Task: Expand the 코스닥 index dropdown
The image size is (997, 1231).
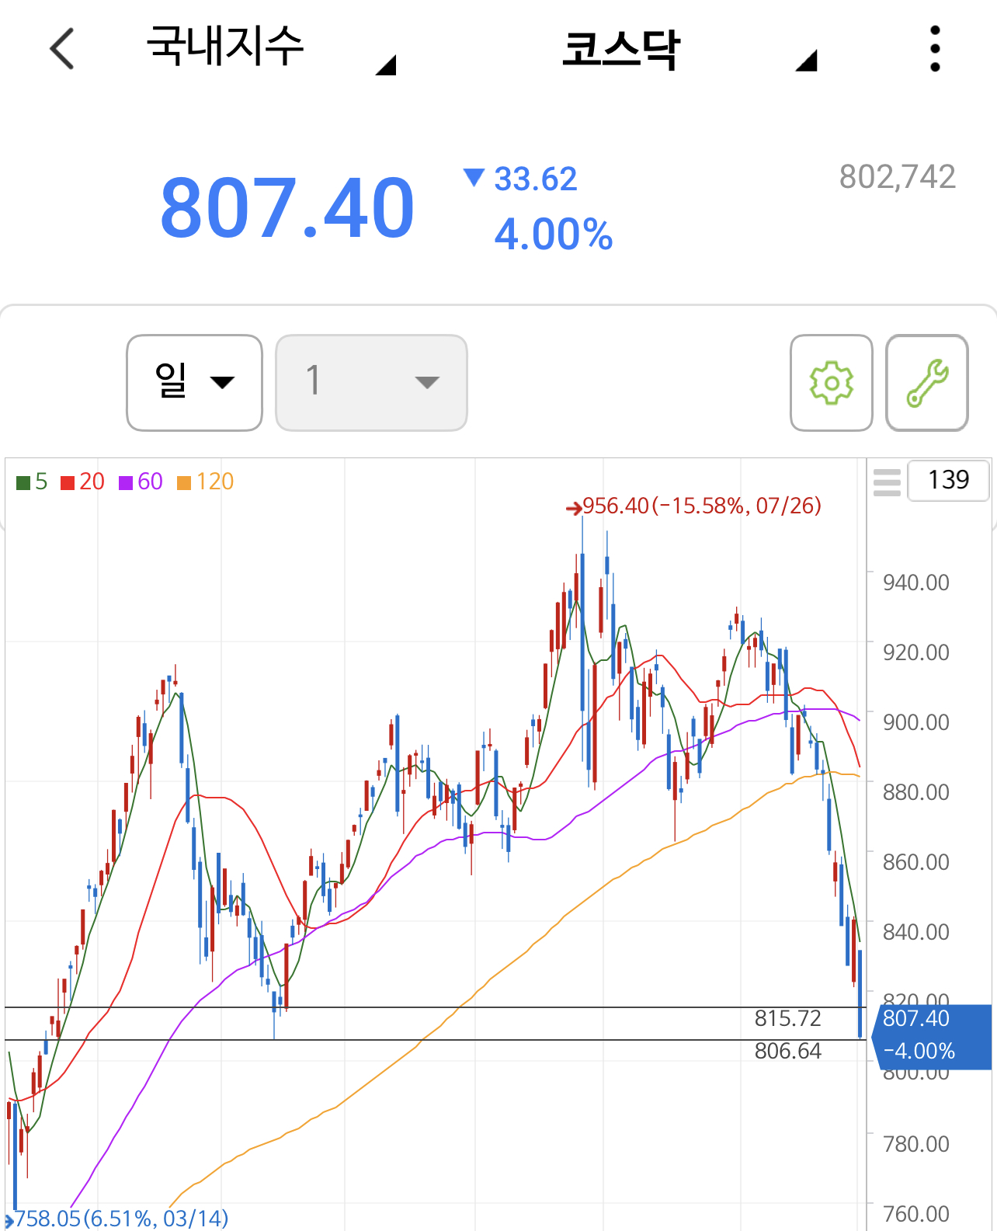Action: click(x=689, y=50)
